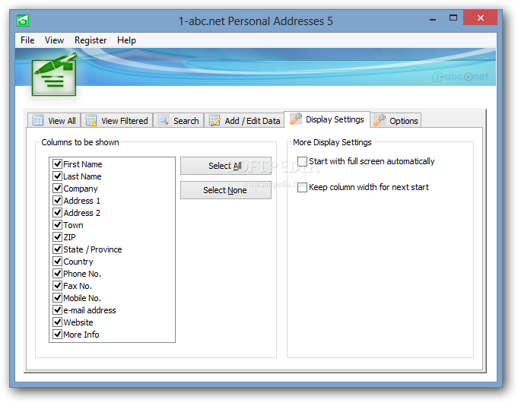518x403 pixels.
Task: Toggle the Mobile No. column checkbox
Action: (58, 297)
